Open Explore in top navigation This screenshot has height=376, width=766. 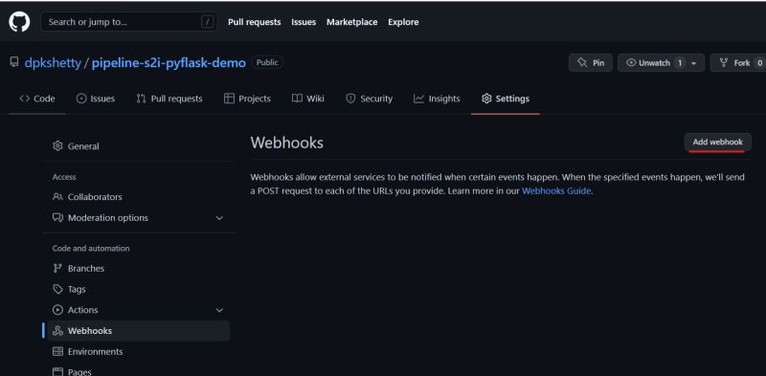403,22
